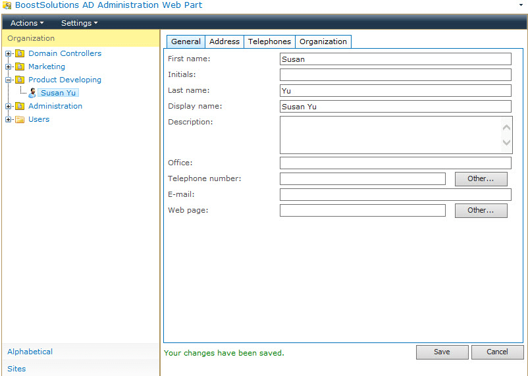Click the Users folder icon
The image size is (528, 376).
pyautogui.click(x=20, y=119)
